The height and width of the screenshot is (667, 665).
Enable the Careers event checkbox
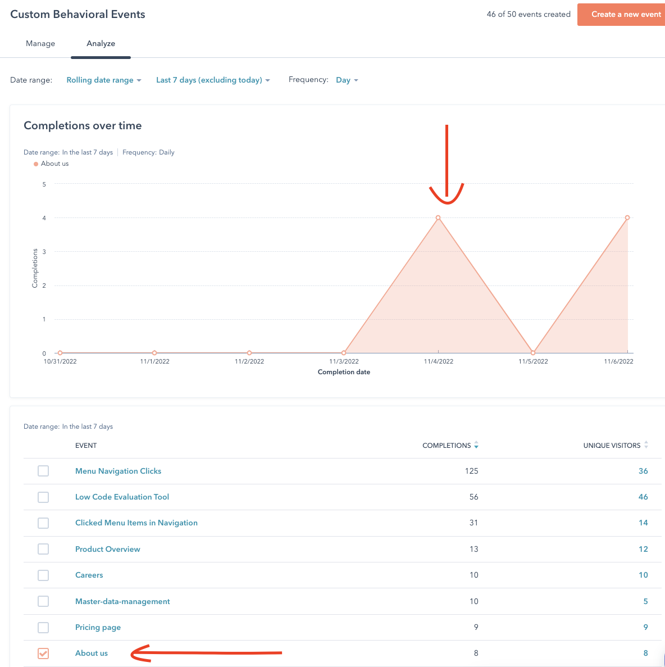[x=43, y=575]
